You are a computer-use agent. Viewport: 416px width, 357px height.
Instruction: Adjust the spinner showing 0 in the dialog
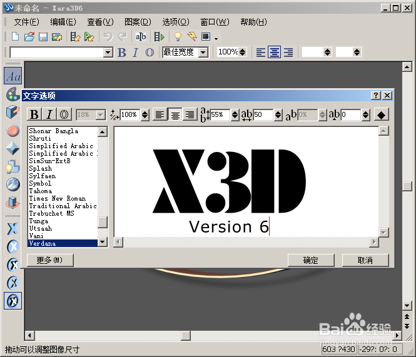coord(365,115)
